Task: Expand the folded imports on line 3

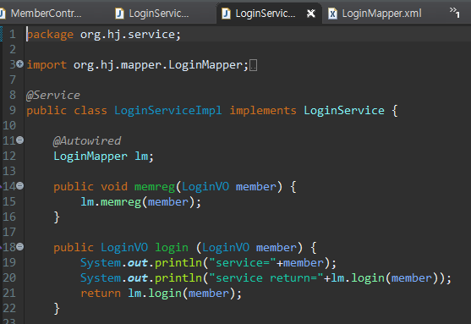Action: tap(19, 64)
